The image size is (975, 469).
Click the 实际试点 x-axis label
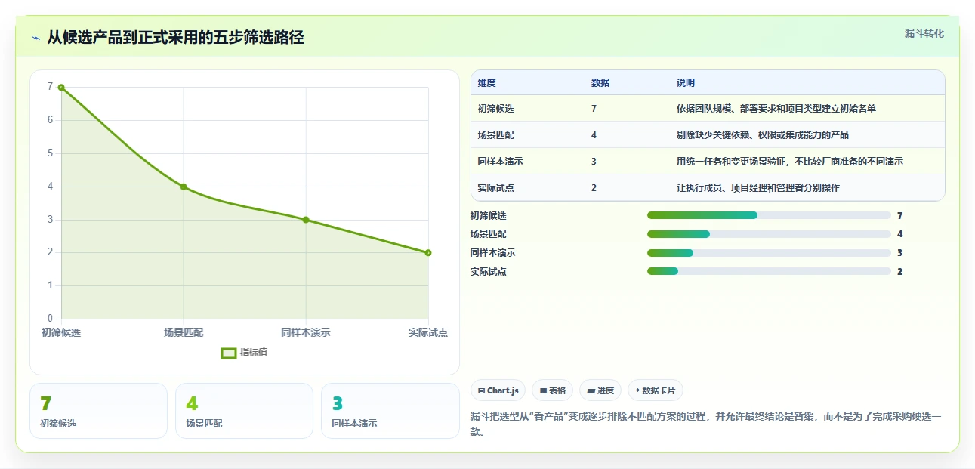click(x=428, y=332)
